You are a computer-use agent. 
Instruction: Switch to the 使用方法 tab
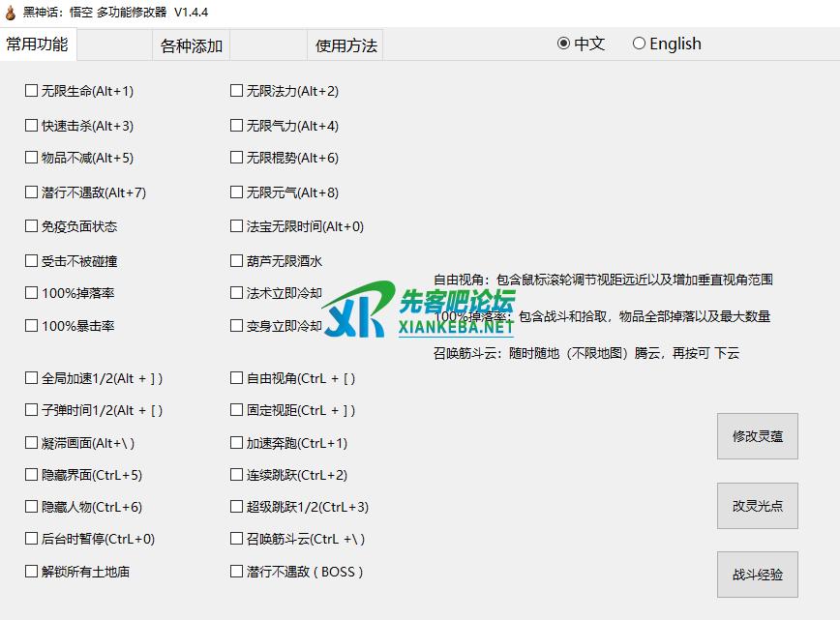345,45
